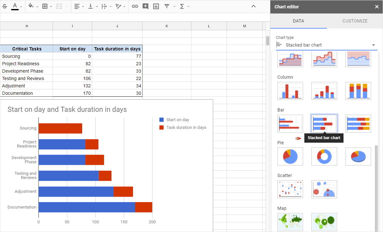This screenshot has width=383, height=232.
Task: Open the text color tool
Action: 15,6
